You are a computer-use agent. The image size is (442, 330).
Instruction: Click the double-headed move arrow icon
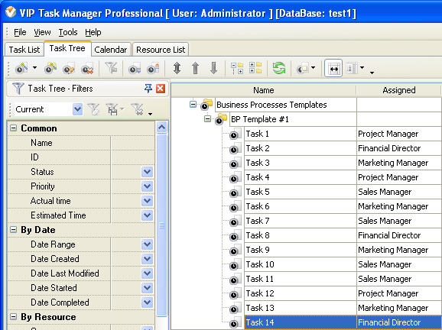point(177,68)
